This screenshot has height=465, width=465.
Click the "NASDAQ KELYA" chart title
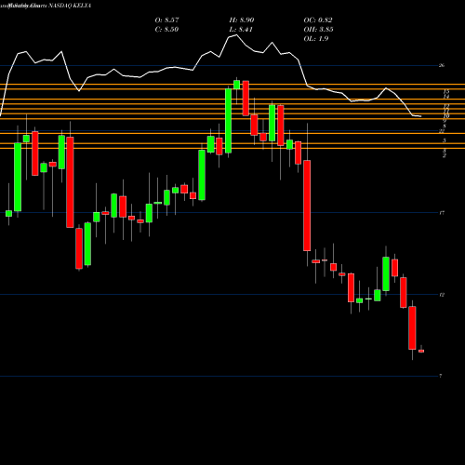coord(70,6)
